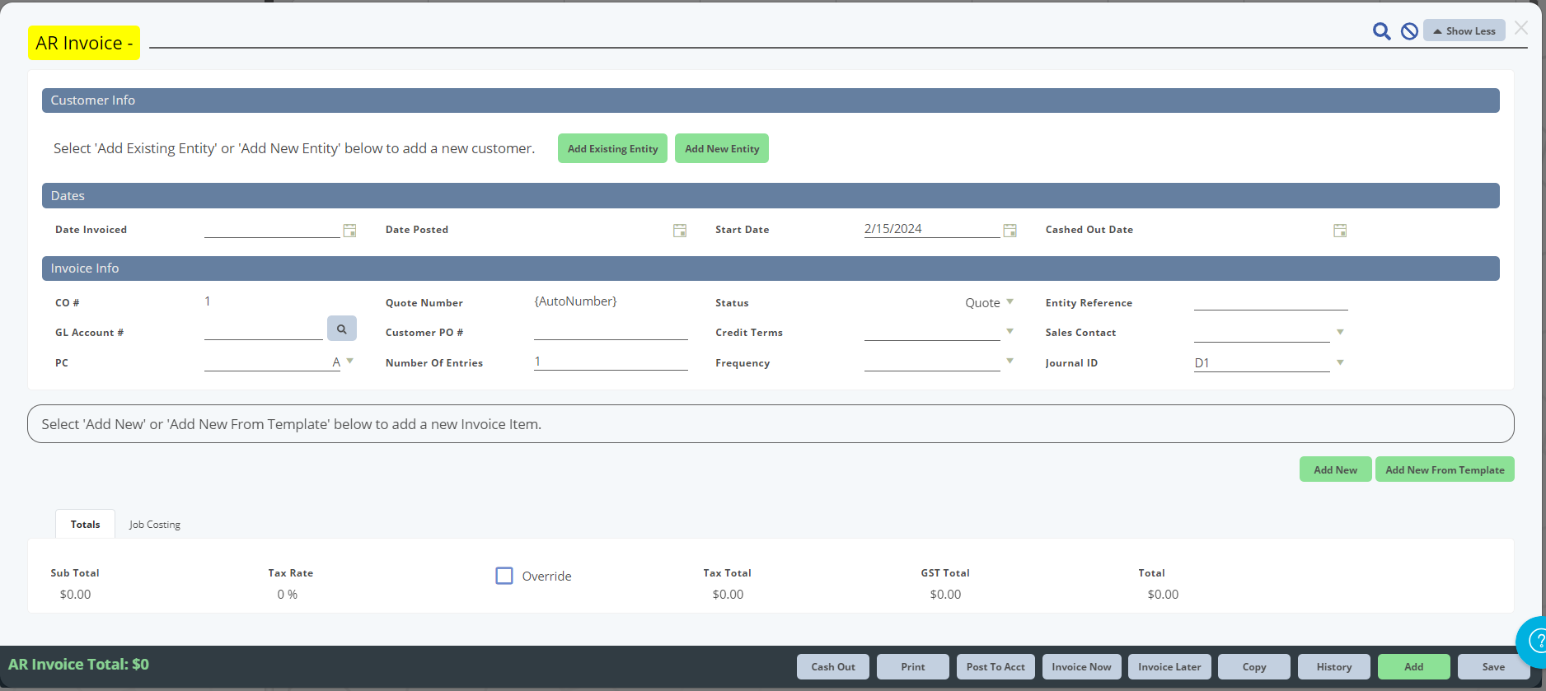
Task: Click the Post To Acct button
Action: tap(996, 667)
